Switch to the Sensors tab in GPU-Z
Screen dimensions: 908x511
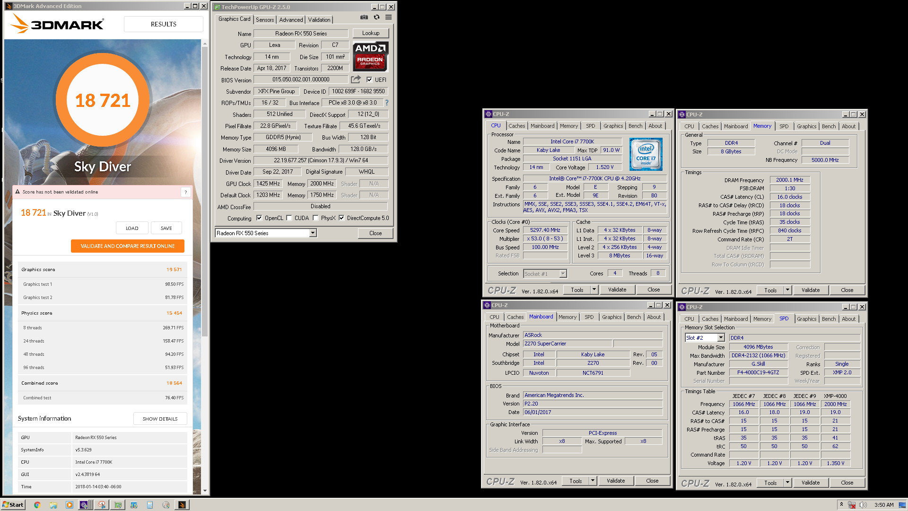coord(265,20)
